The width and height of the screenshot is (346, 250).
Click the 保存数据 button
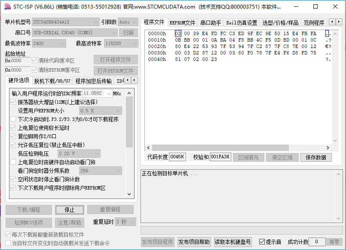point(316,157)
